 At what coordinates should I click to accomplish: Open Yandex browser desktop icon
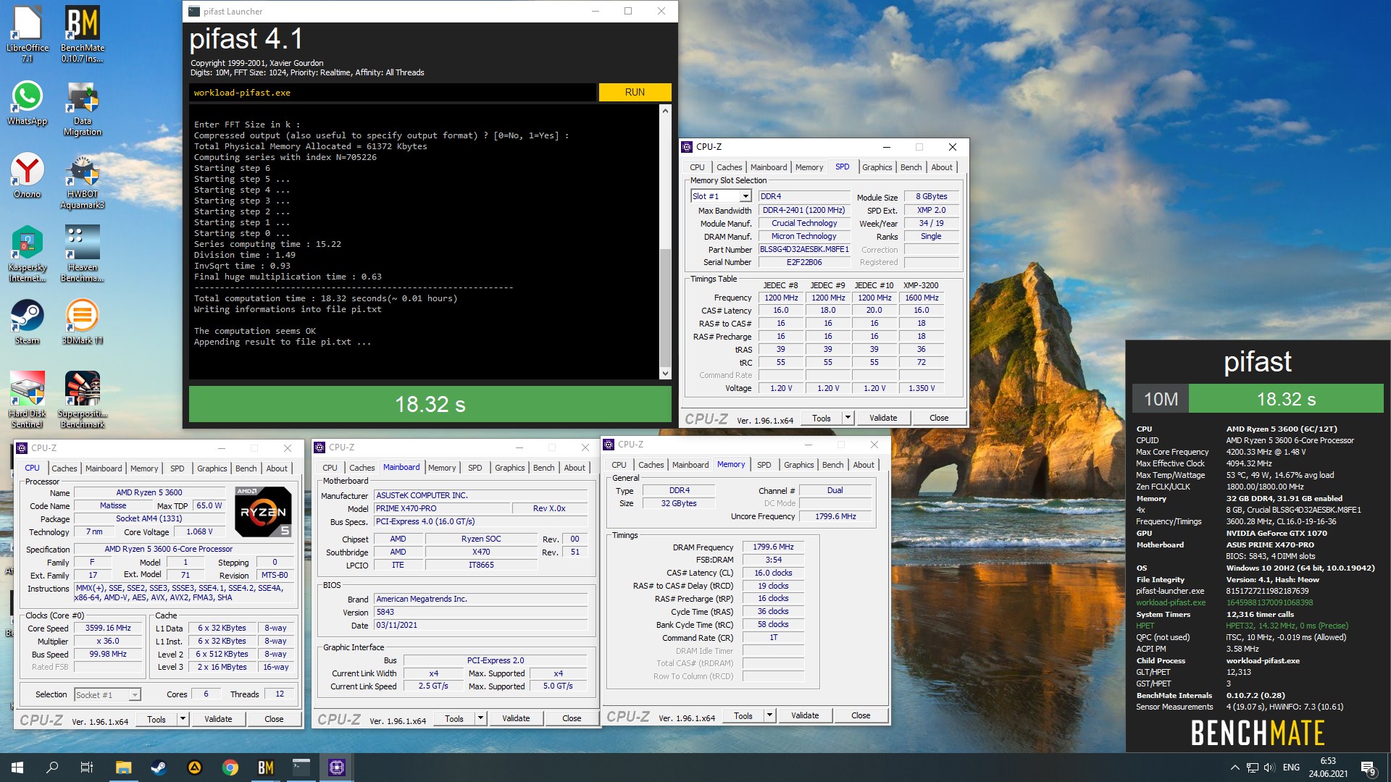28,176
